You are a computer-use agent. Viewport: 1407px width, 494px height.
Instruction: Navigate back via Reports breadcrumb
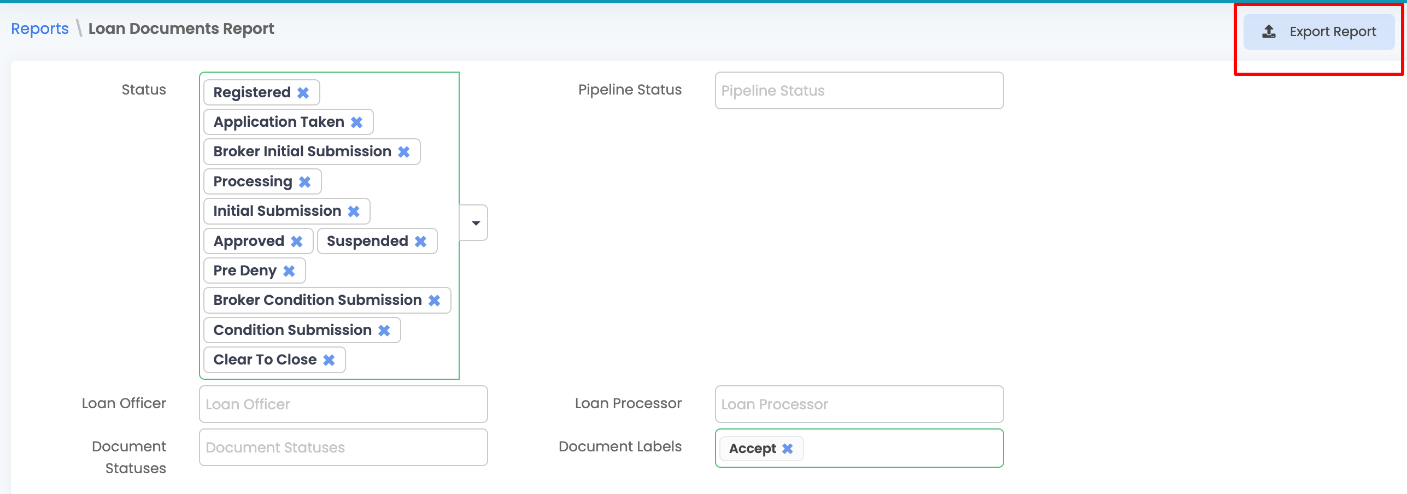coord(39,28)
